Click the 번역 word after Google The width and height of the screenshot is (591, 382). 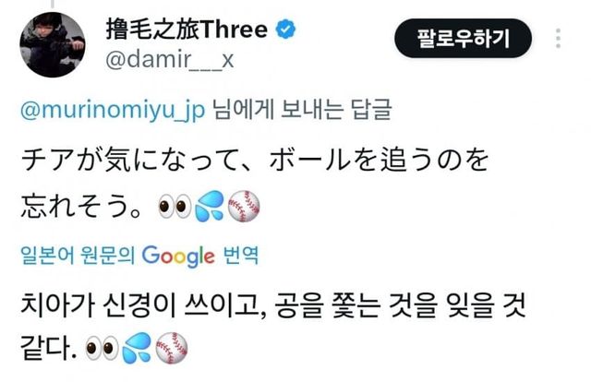(x=241, y=255)
